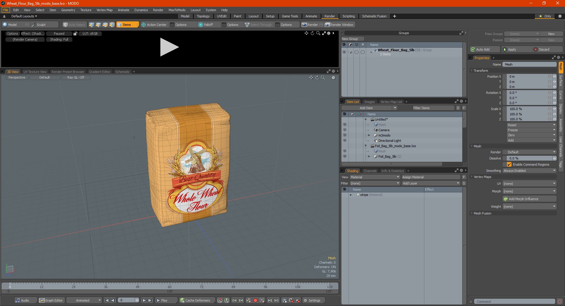565x306 pixels.
Task: Expand the stripe material in Shader Tree
Action: tap(351, 195)
